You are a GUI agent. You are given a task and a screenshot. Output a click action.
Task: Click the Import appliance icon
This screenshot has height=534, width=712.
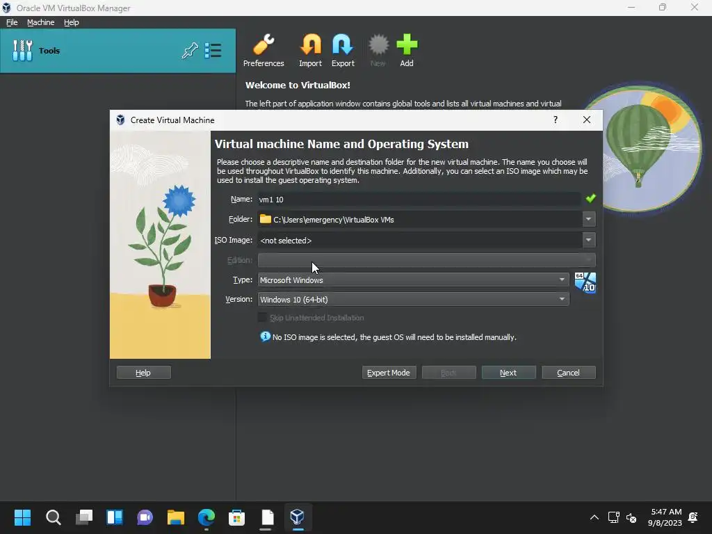[x=310, y=51]
